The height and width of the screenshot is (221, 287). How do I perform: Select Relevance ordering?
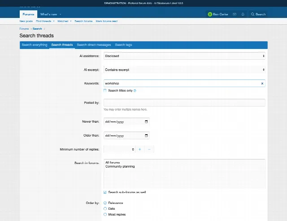[x=105, y=203]
